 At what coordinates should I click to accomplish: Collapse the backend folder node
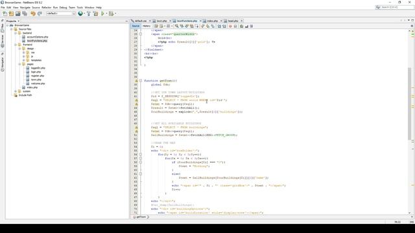pyautogui.click(x=16, y=33)
